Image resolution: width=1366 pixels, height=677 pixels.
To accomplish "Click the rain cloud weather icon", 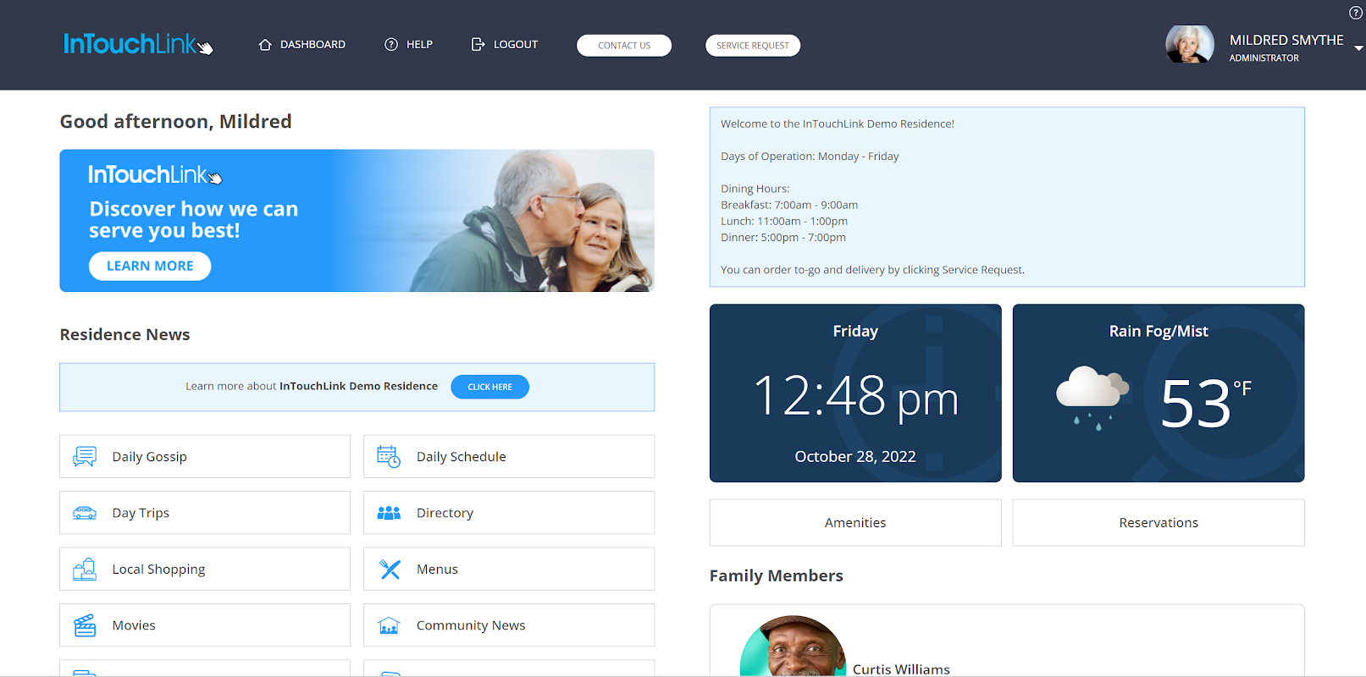I will (1092, 398).
